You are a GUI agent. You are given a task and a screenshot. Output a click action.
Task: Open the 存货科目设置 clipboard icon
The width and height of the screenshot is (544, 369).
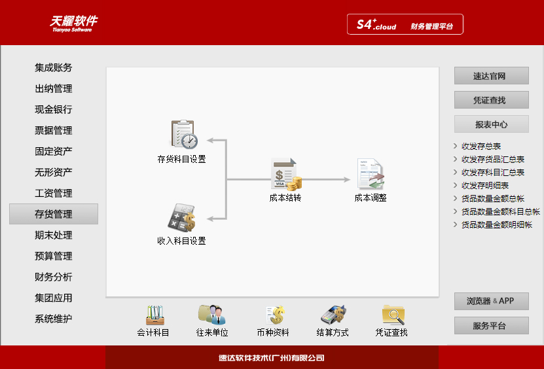coord(183,135)
